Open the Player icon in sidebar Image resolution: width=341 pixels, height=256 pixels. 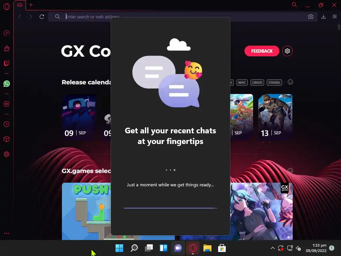(x=7, y=104)
